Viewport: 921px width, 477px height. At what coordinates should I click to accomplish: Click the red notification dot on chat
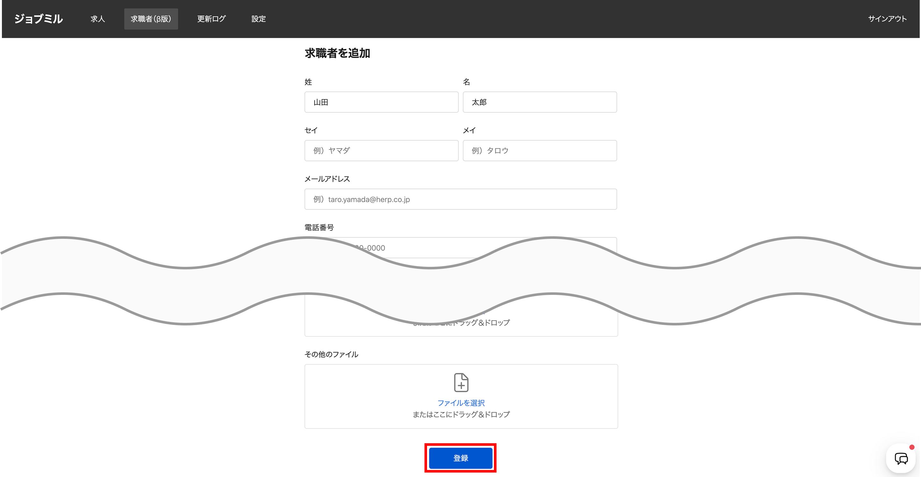tap(911, 447)
